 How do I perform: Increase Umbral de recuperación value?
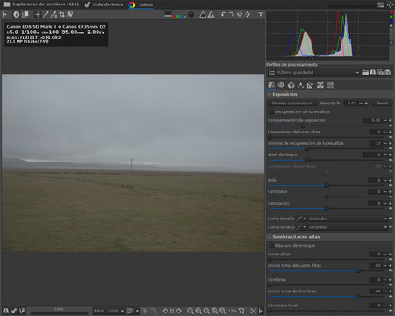coord(390,143)
